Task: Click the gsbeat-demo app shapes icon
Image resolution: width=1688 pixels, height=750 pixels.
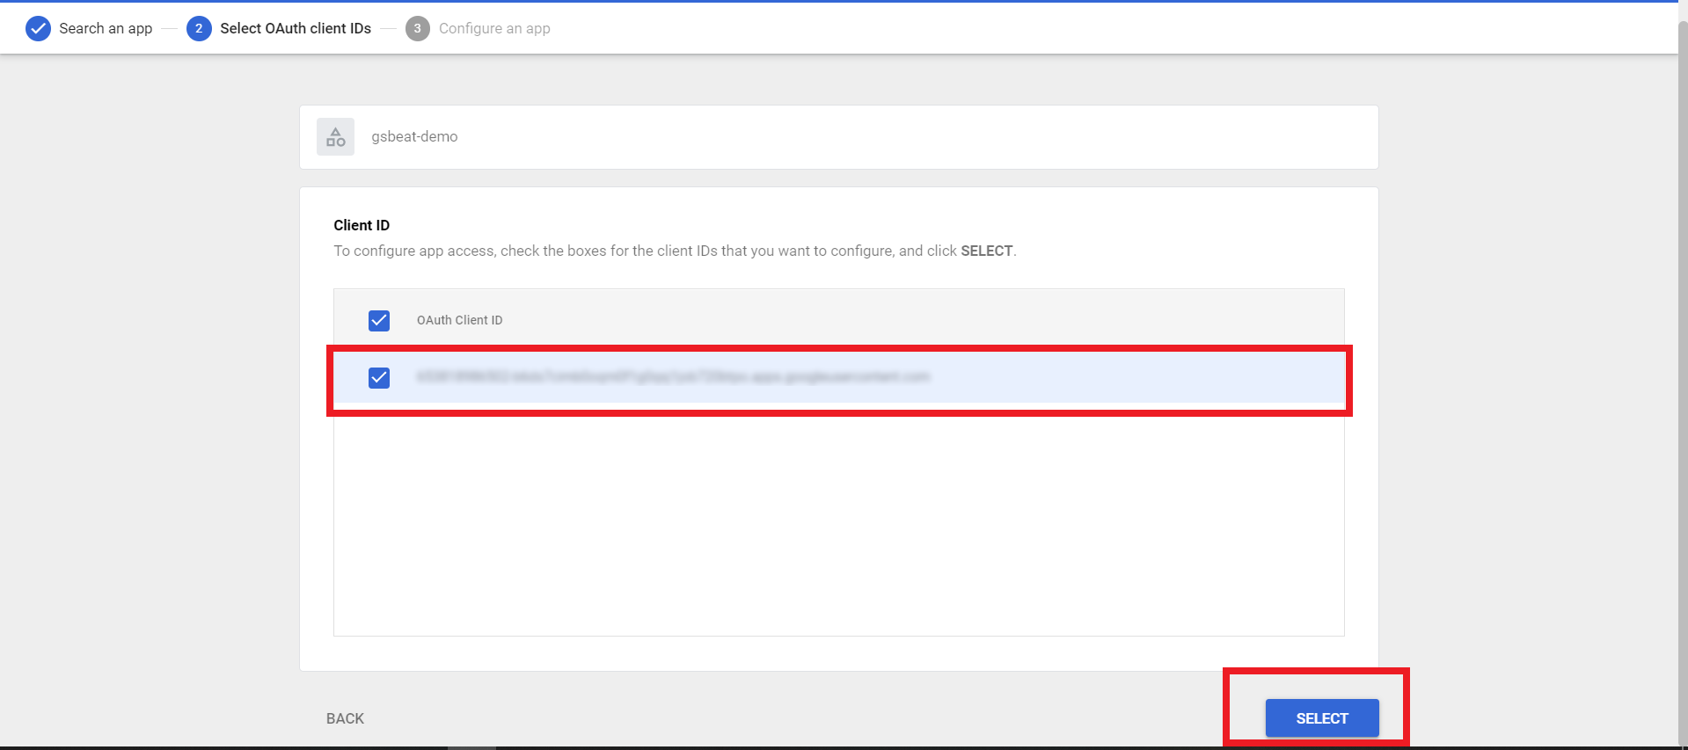Action: click(335, 137)
